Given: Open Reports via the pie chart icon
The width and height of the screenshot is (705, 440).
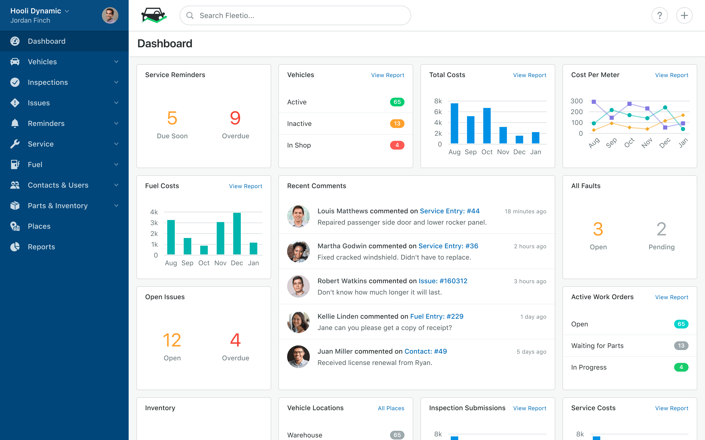Looking at the screenshot, I should (x=15, y=246).
